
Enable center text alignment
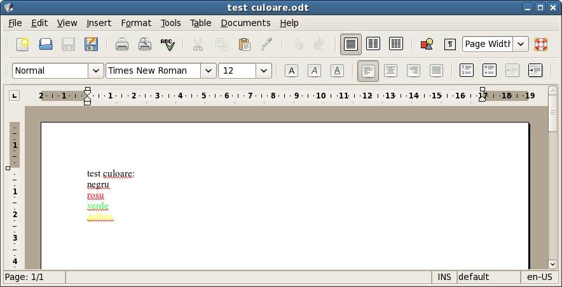[390, 70]
